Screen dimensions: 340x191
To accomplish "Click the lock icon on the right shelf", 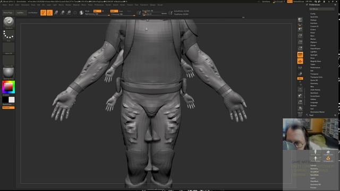I will 300,74.
